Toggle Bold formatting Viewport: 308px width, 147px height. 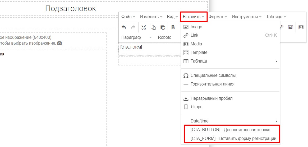coord(173,27)
